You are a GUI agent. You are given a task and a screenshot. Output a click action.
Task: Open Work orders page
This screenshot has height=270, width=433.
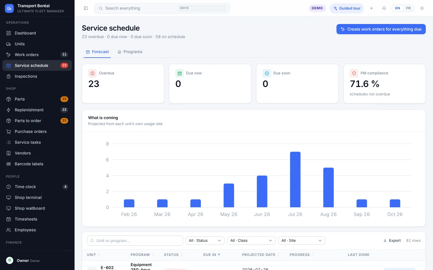click(x=37, y=55)
